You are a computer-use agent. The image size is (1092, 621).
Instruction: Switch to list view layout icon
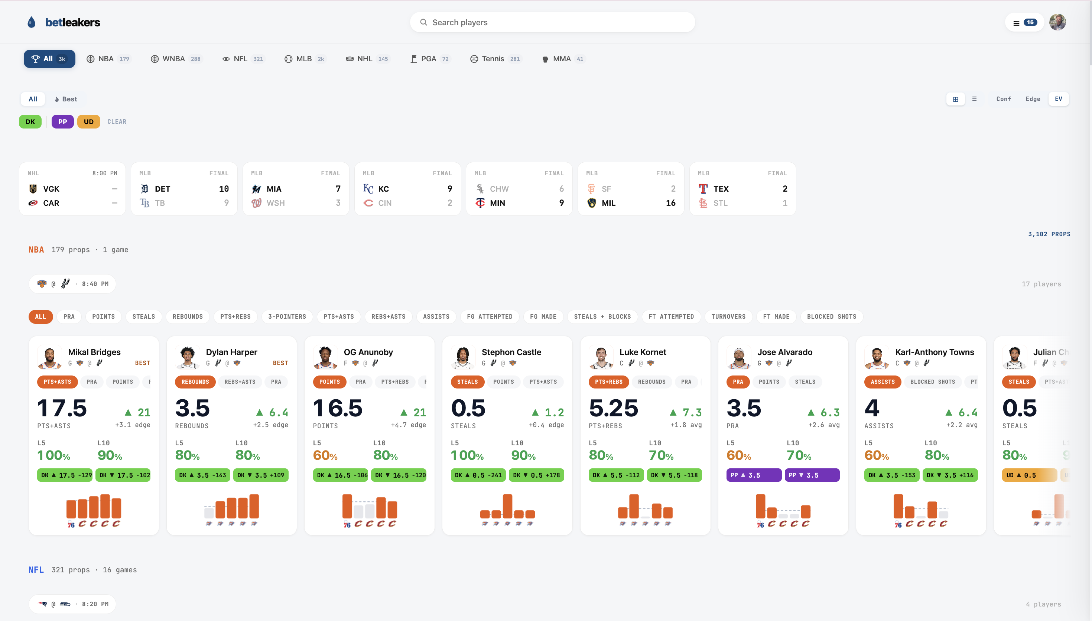974,99
